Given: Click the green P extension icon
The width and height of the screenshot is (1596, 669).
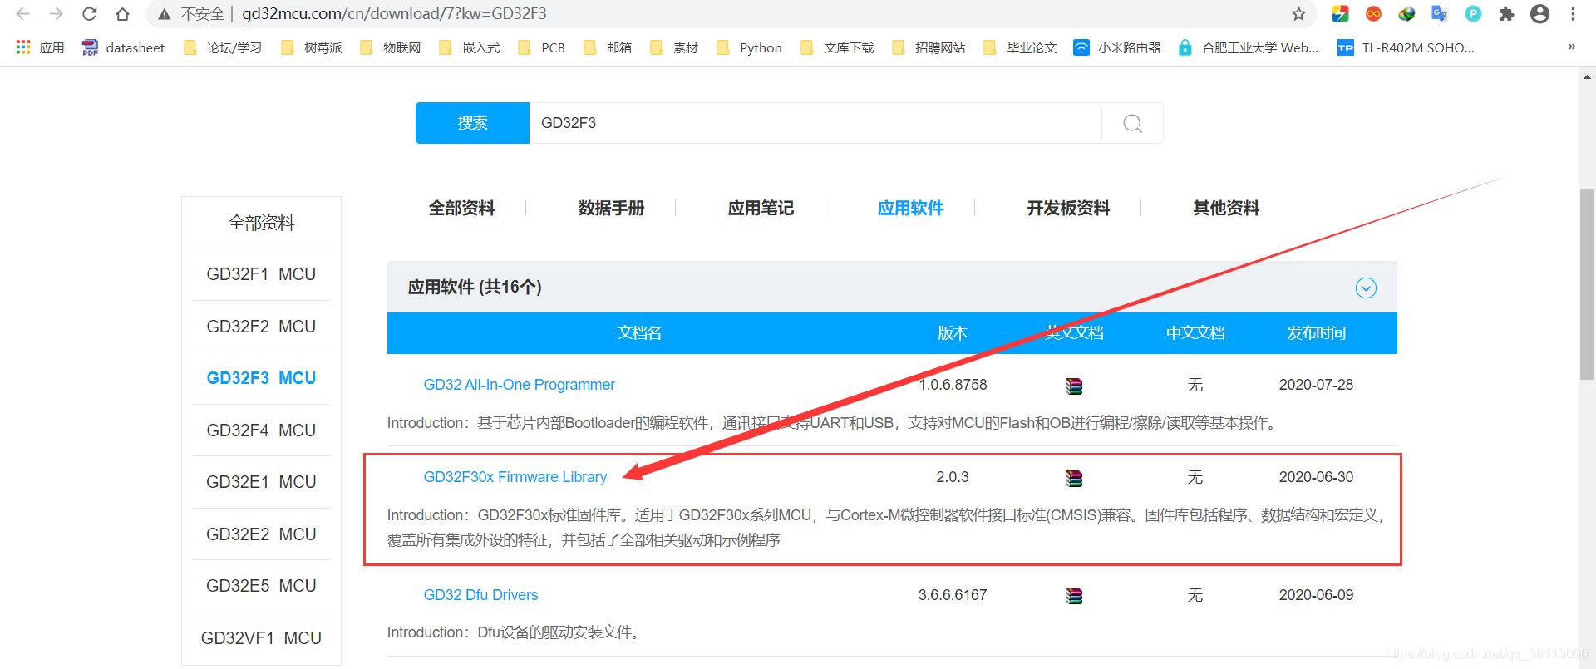Looking at the screenshot, I should [x=1473, y=14].
